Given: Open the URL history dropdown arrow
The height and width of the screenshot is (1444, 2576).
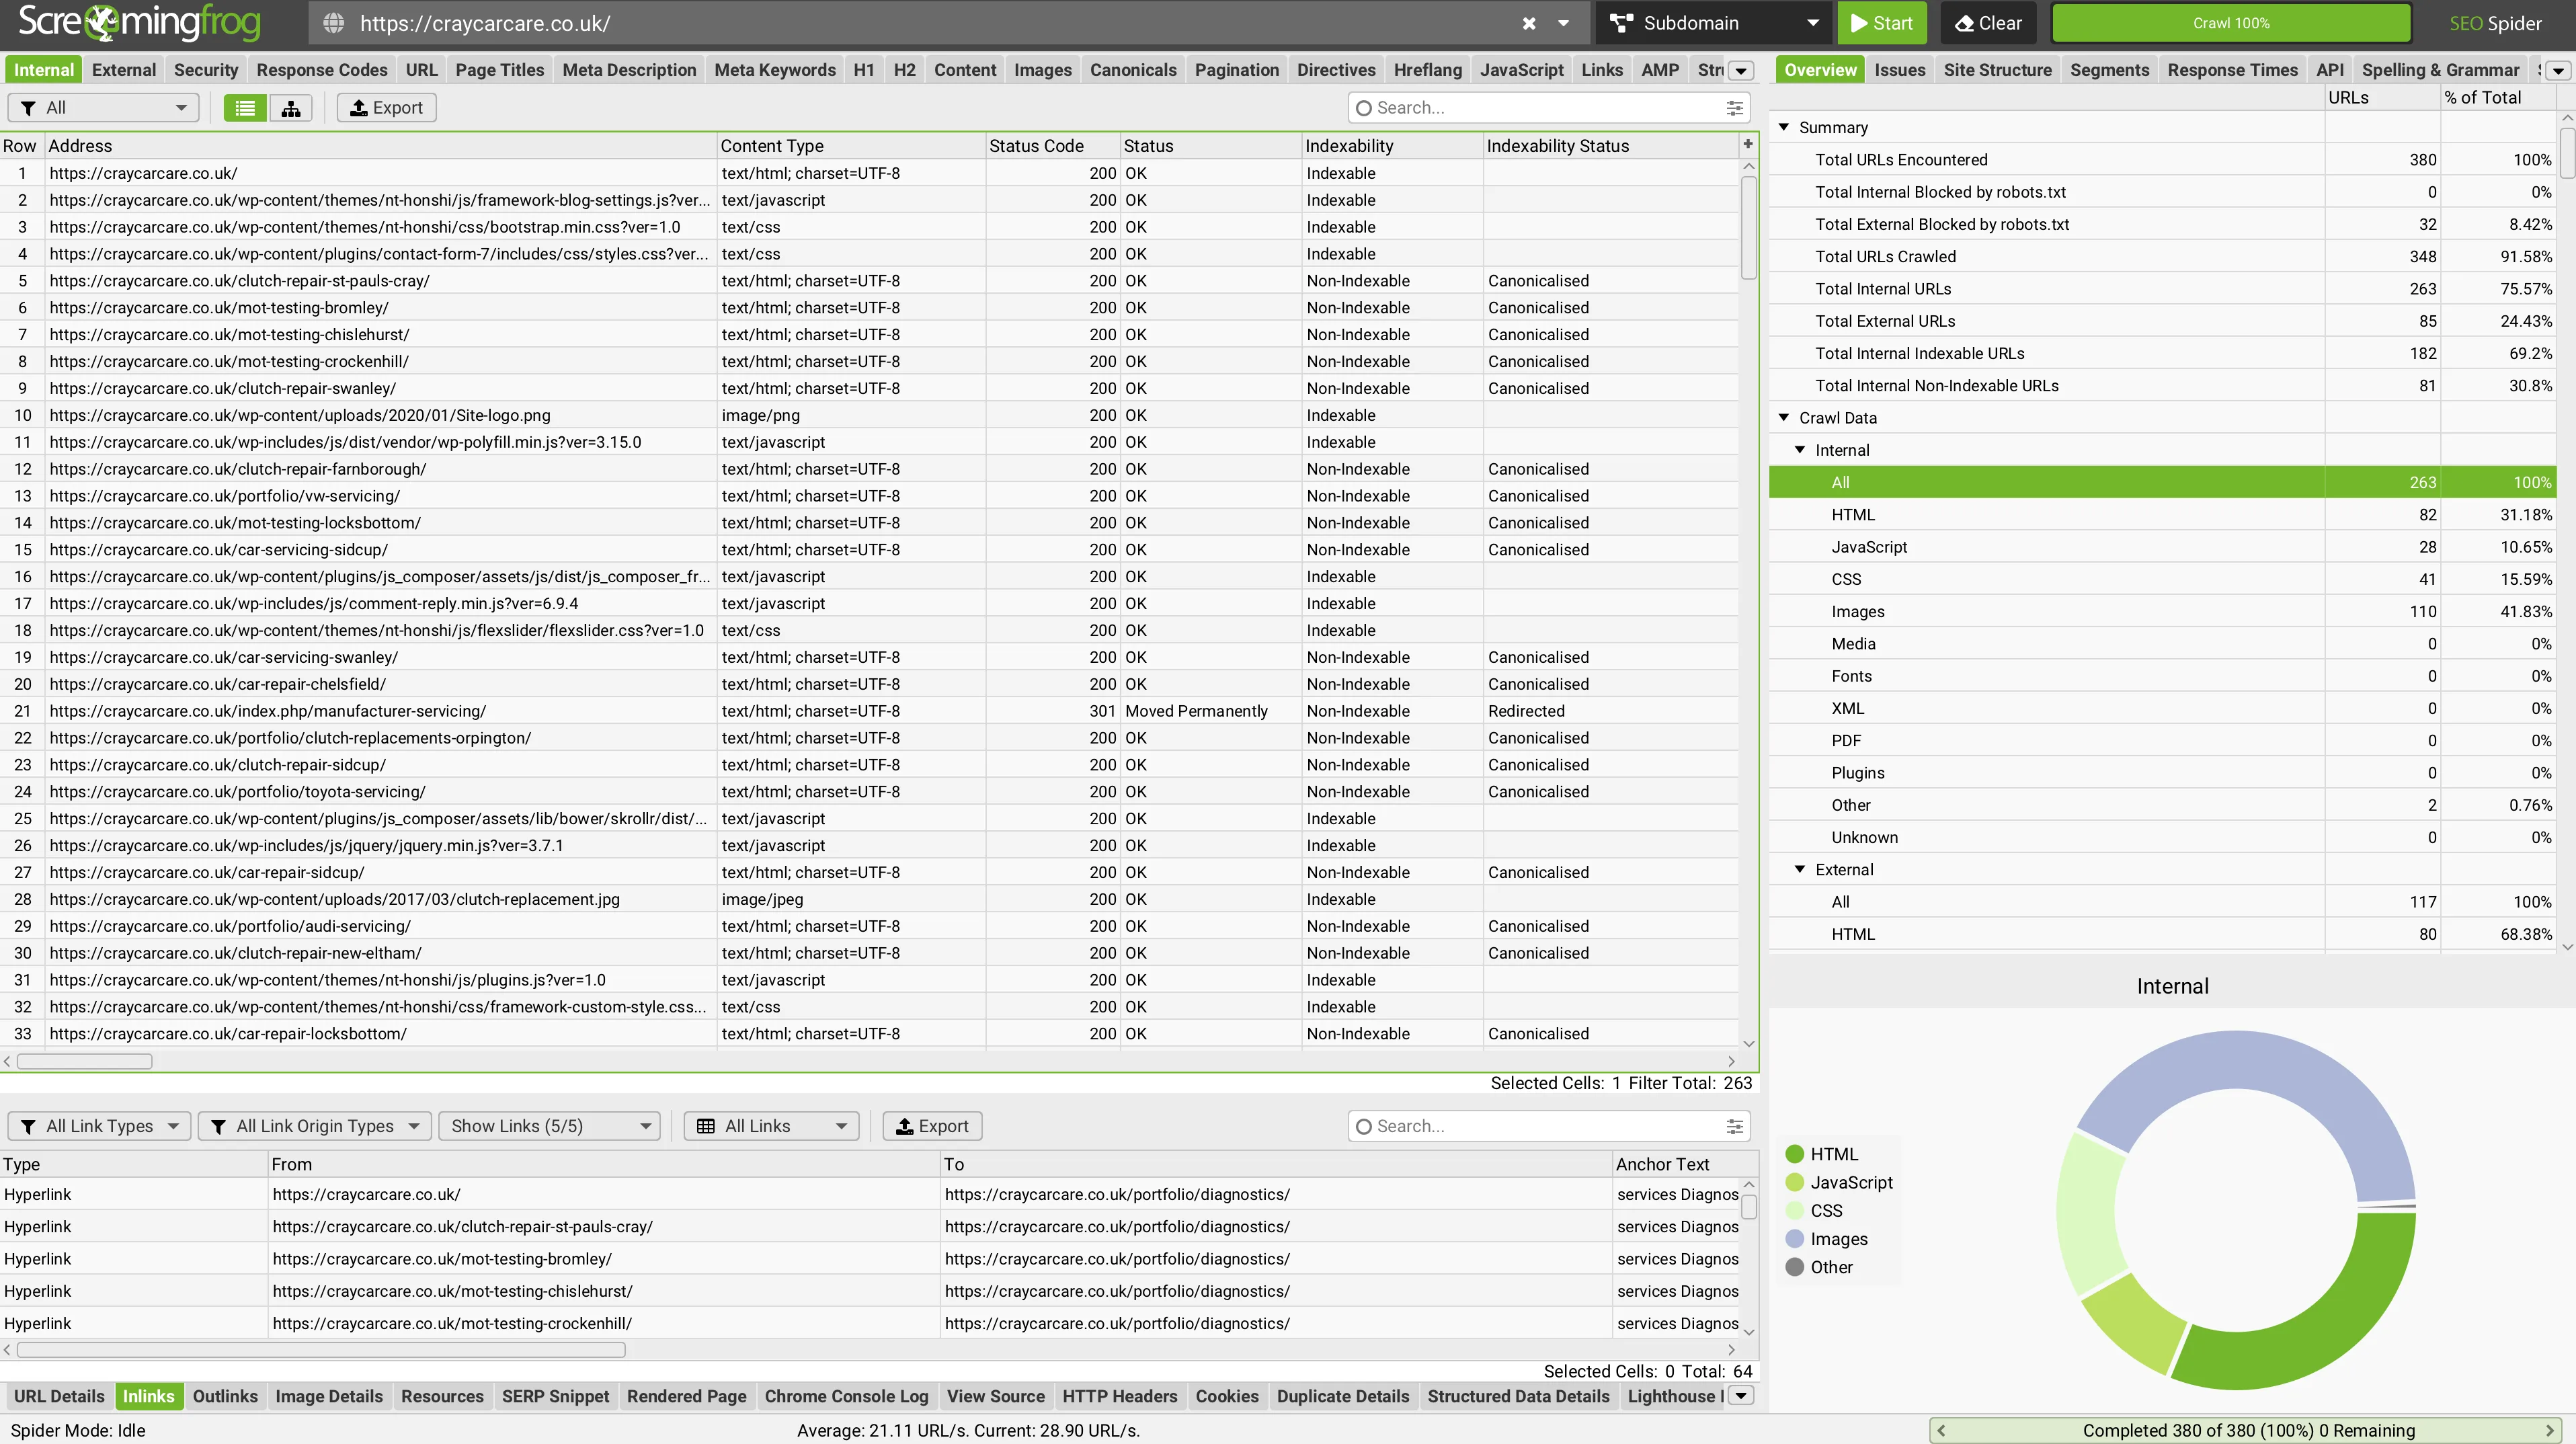Looking at the screenshot, I should [1563, 23].
